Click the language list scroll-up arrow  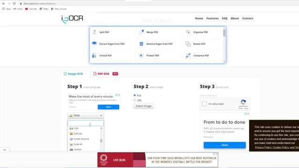pos(101,128)
